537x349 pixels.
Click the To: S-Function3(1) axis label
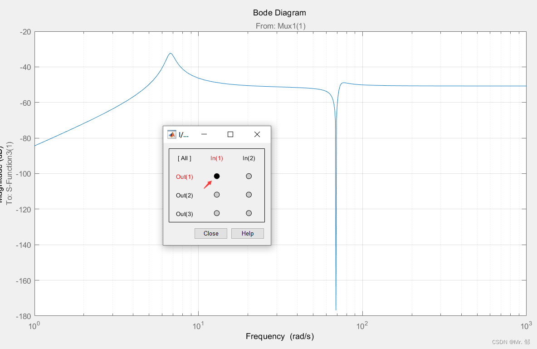[x=9, y=173]
